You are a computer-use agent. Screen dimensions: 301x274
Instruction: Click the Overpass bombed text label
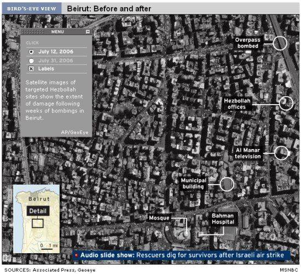pos(247,43)
